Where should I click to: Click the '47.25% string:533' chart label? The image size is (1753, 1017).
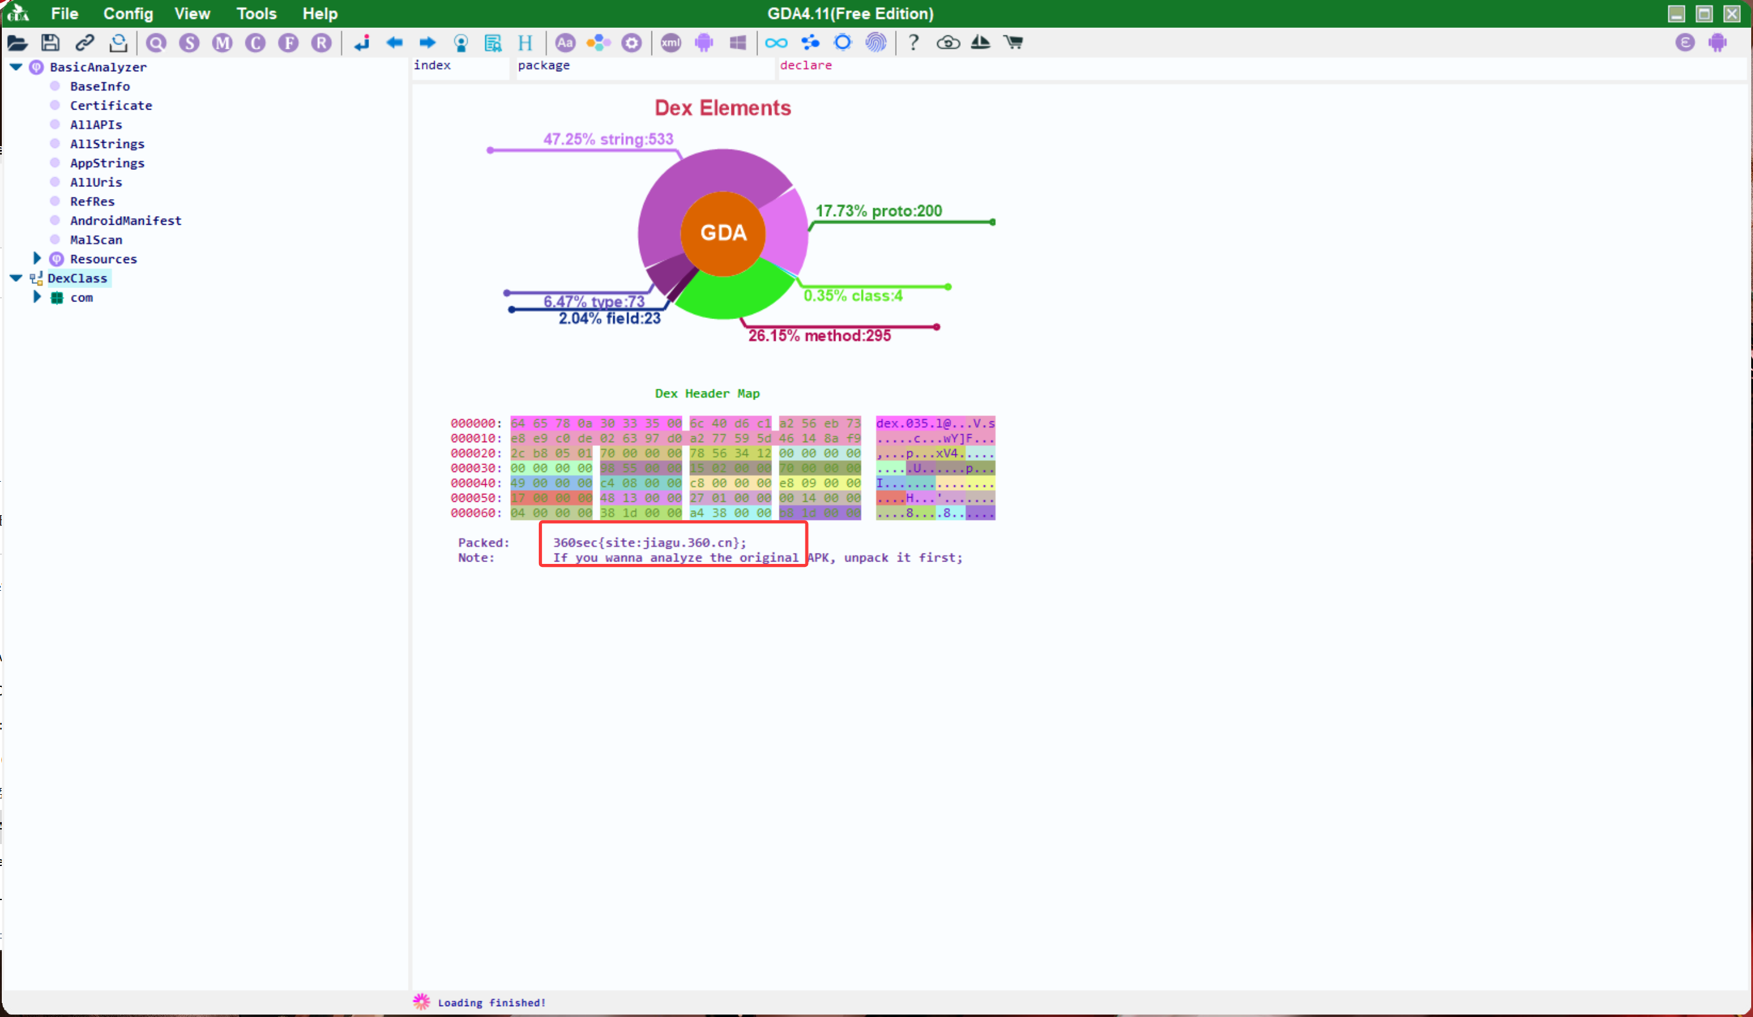pyautogui.click(x=608, y=139)
